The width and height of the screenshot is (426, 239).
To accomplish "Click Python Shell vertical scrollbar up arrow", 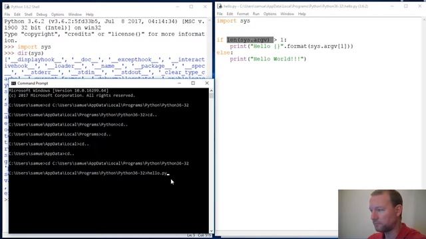I will 209,21.
